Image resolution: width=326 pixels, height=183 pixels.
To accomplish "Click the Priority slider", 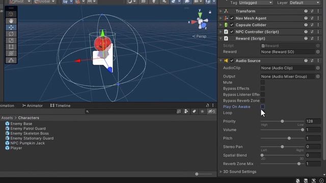I will point(282,121).
